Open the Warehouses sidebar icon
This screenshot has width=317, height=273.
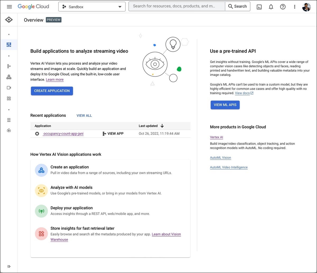click(9, 99)
